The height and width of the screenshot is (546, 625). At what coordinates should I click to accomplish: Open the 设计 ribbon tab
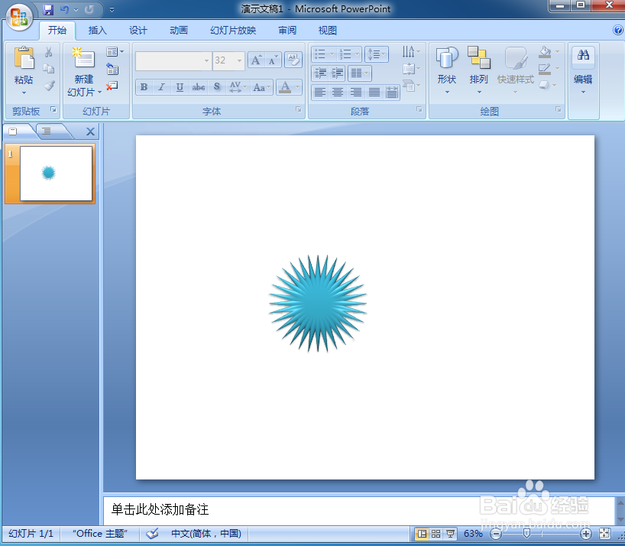[x=138, y=31]
